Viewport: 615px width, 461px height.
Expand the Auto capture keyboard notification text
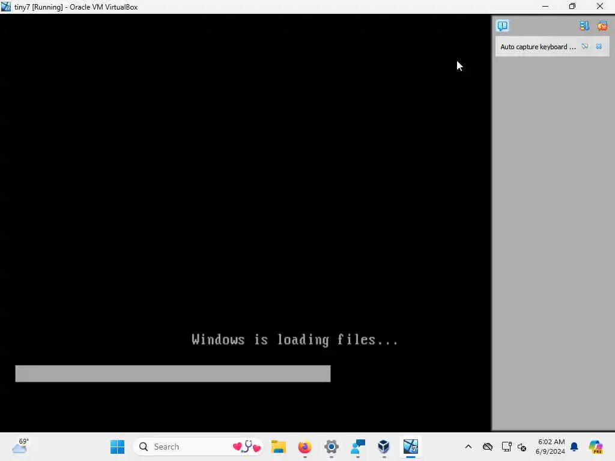coord(538,47)
